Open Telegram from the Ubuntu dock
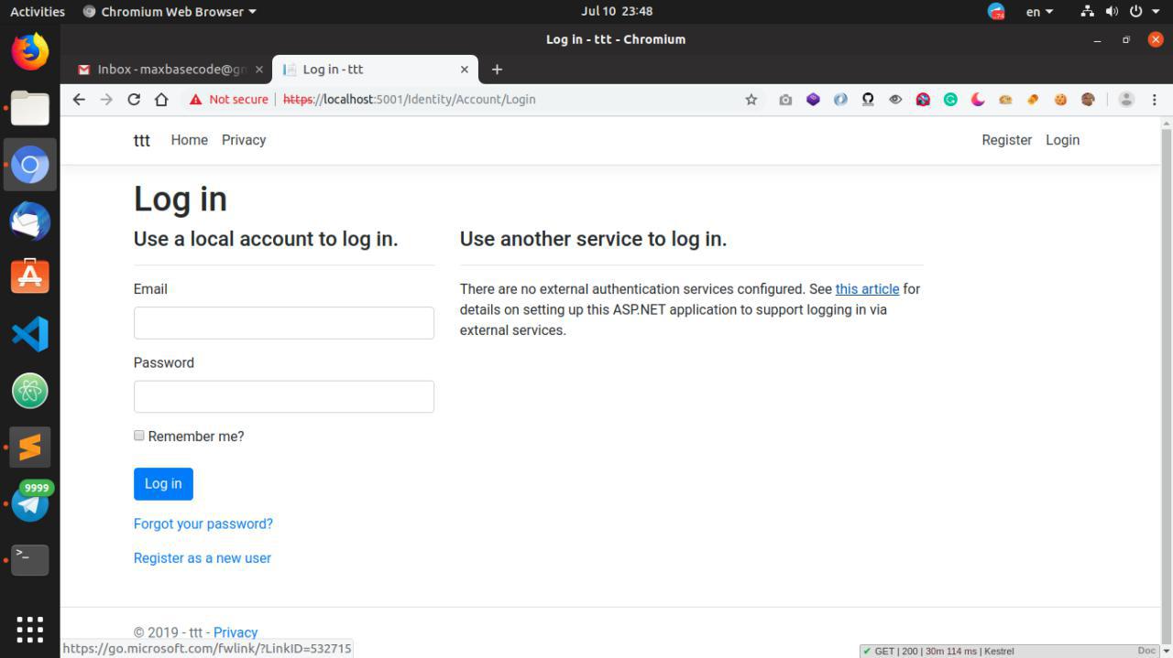 pyautogui.click(x=30, y=503)
